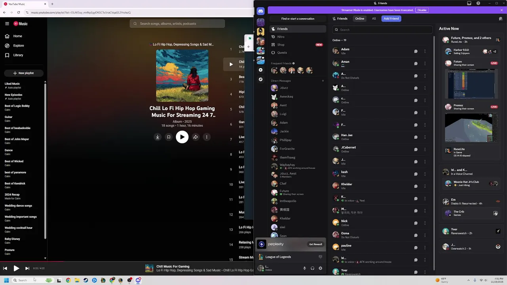This screenshot has width=507, height=285.
Task: Click Find or start a conversation box
Action: (x=298, y=19)
